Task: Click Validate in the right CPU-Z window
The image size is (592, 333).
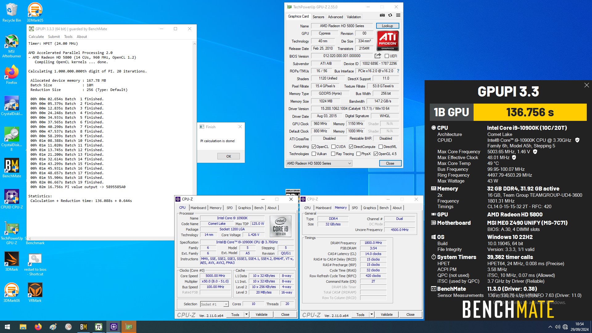Action: (387, 314)
